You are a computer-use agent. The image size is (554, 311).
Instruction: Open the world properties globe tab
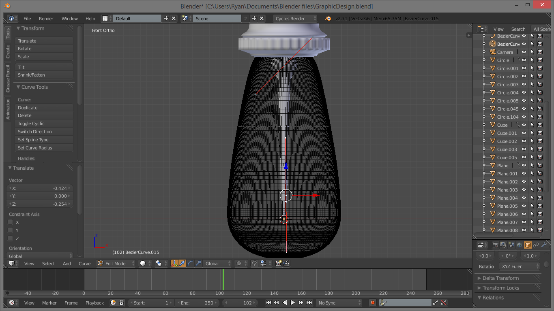tap(520, 245)
